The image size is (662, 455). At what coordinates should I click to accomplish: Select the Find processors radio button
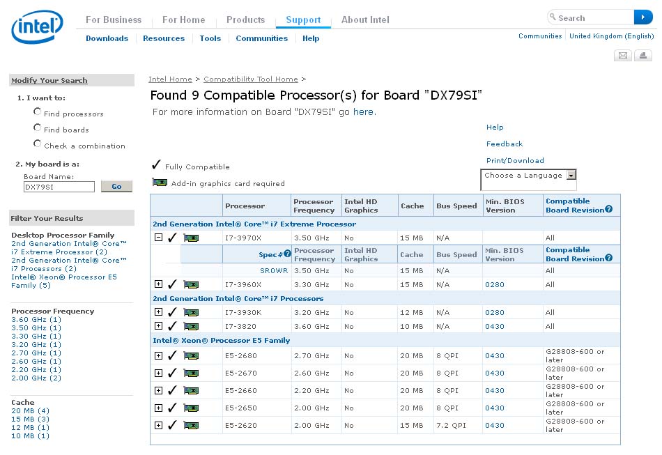point(38,112)
